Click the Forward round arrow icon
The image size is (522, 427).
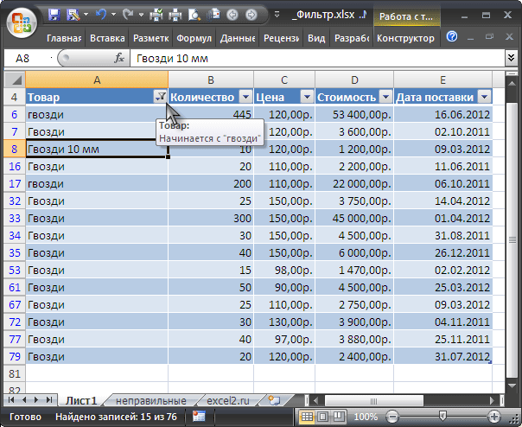(x=251, y=15)
